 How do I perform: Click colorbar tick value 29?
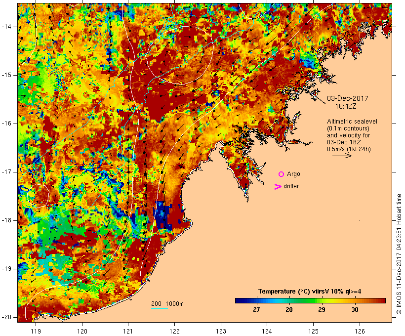[x=322, y=310]
